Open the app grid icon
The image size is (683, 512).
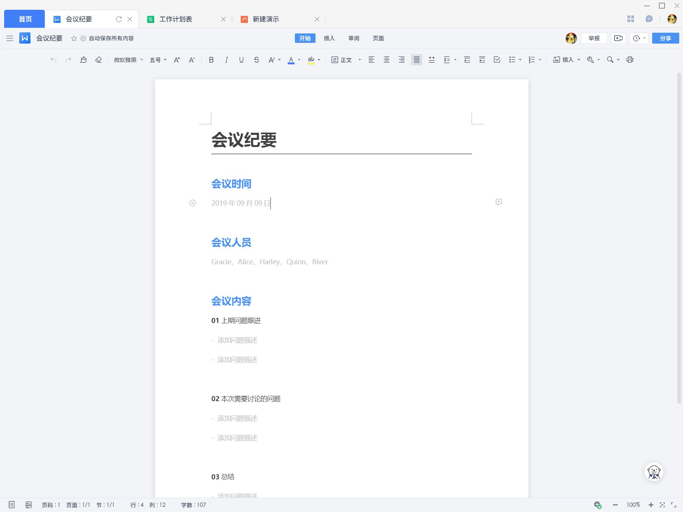click(x=631, y=19)
